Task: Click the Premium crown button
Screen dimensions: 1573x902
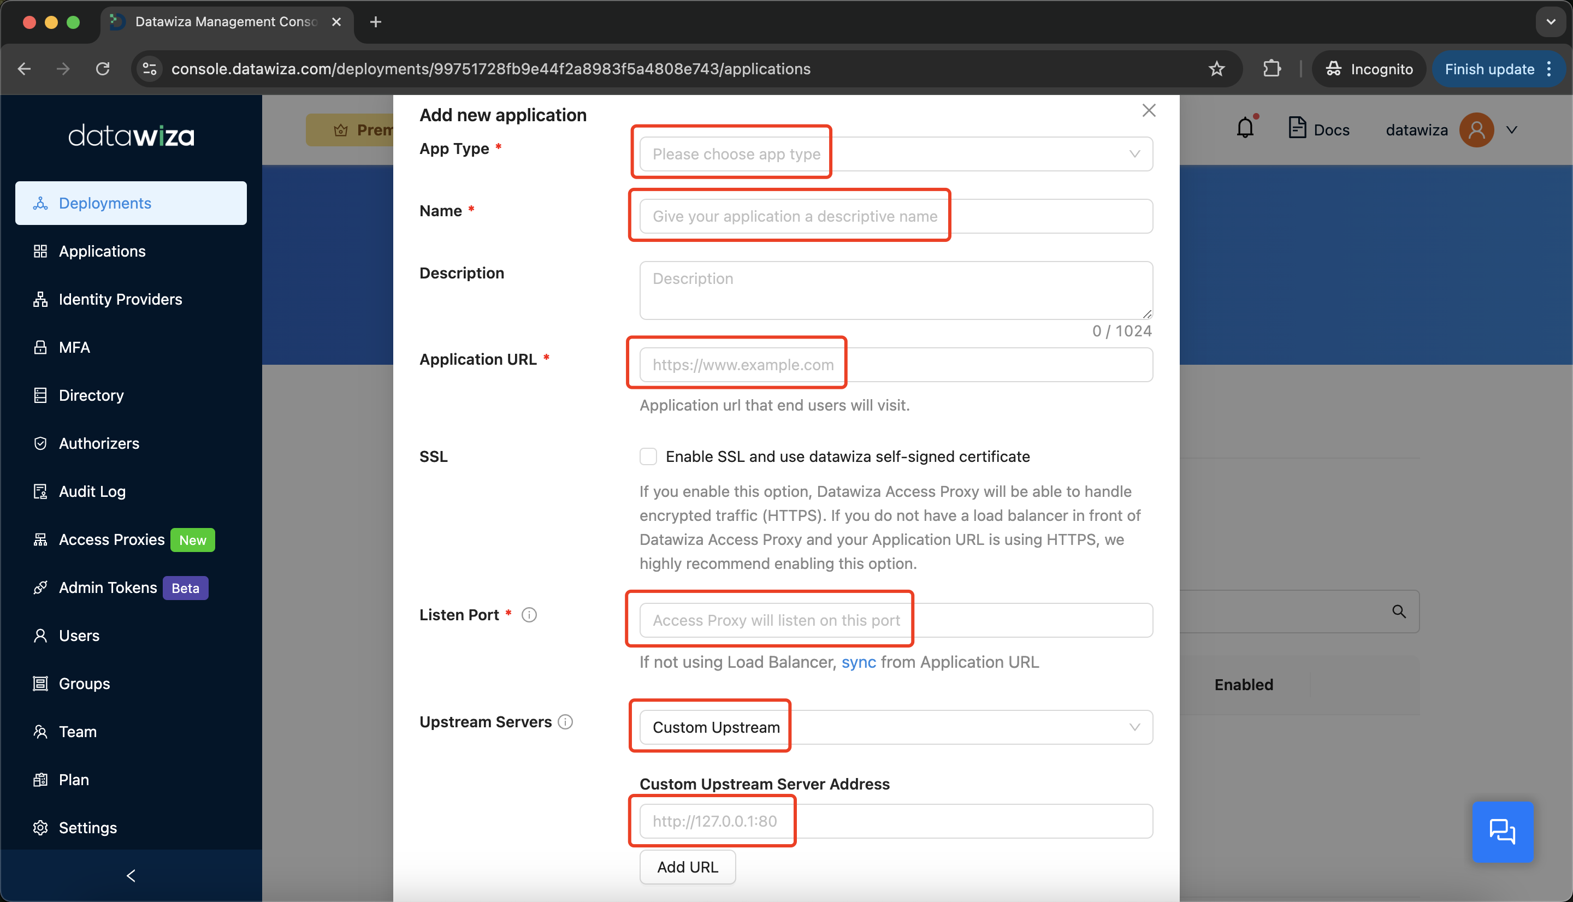Action: 351,129
